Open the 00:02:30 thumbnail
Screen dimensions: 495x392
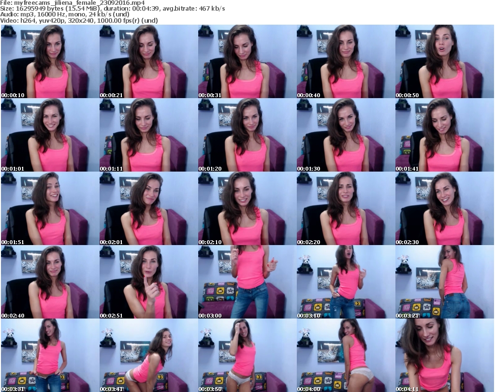[445, 208]
